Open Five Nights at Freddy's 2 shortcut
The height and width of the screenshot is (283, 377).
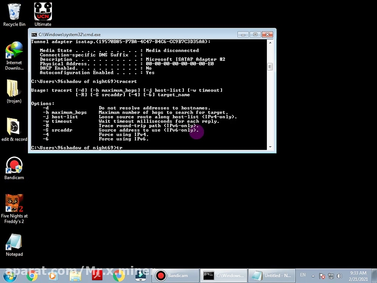[14, 204]
